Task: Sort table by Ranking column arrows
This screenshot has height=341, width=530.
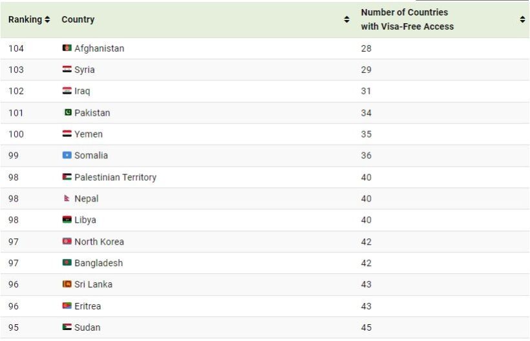Action: pyautogui.click(x=47, y=20)
